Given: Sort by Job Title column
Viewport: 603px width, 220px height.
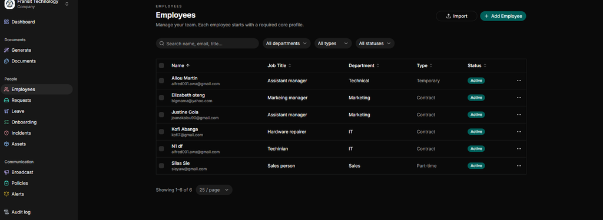Looking at the screenshot, I should (x=279, y=66).
